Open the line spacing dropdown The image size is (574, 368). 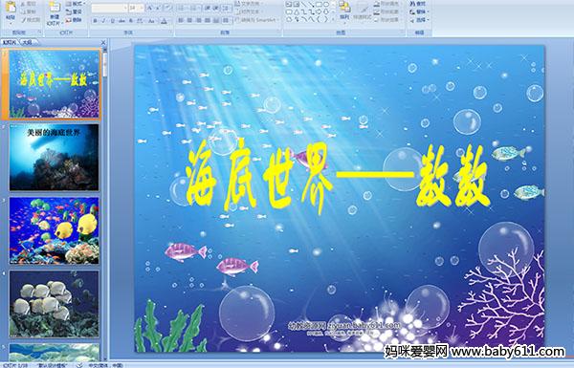[227, 8]
